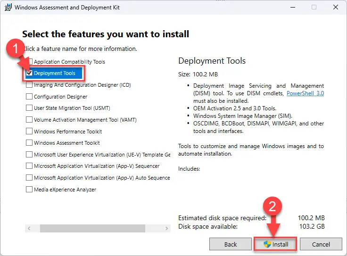Click the horizontal scrollbar thumb under features
The height and width of the screenshot is (256, 347).
(92, 228)
